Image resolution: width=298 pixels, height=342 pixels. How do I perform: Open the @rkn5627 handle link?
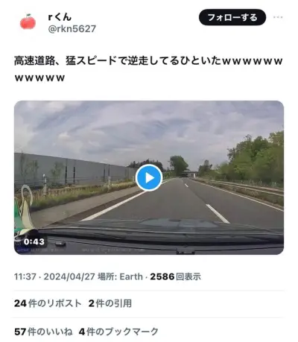click(x=72, y=29)
